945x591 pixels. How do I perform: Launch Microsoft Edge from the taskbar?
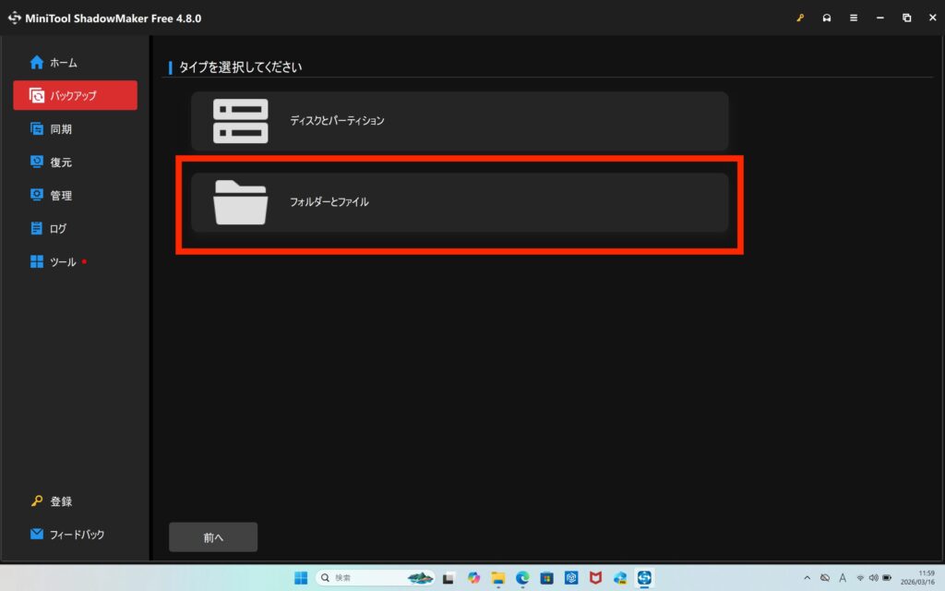point(522,577)
